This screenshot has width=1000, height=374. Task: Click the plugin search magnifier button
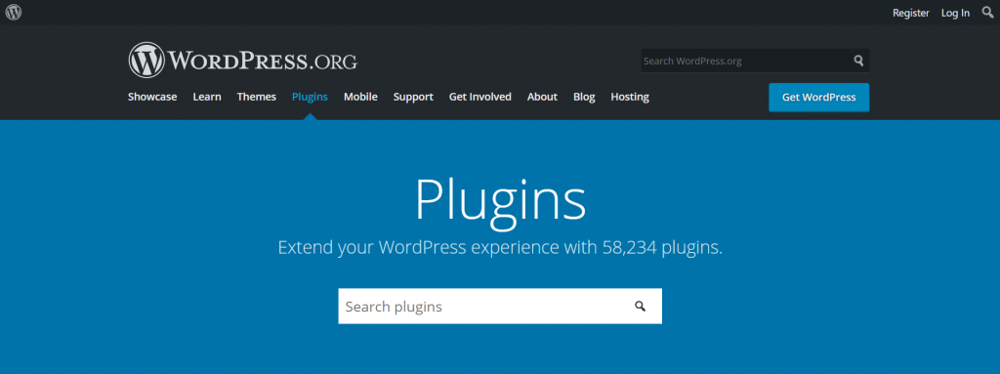[641, 307]
